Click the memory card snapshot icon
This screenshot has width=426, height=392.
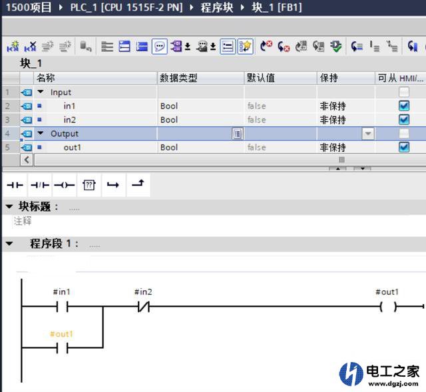318,47
